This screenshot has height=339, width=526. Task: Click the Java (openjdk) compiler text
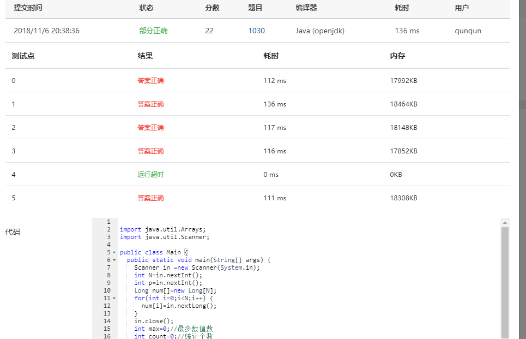tap(320, 31)
